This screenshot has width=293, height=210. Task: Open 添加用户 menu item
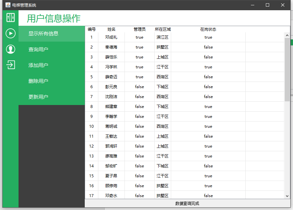(52, 65)
